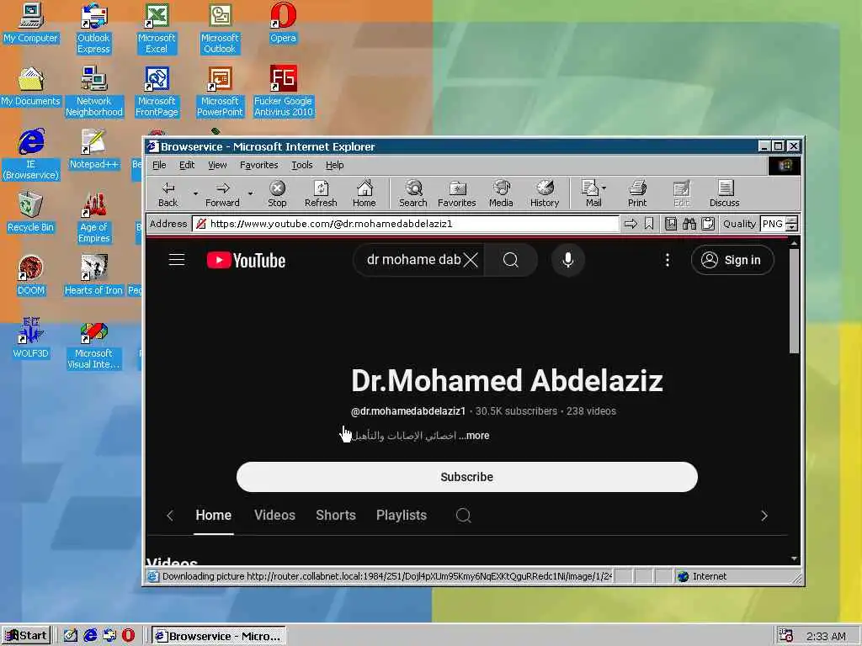Click the YouTube search magnifier button
862x646 pixels.
(511, 260)
